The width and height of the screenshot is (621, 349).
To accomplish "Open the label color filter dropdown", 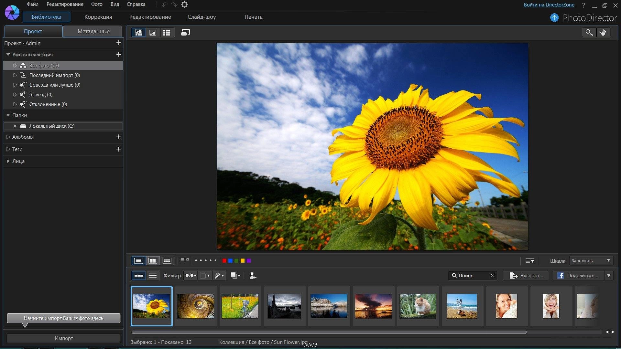I will click(205, 276).
